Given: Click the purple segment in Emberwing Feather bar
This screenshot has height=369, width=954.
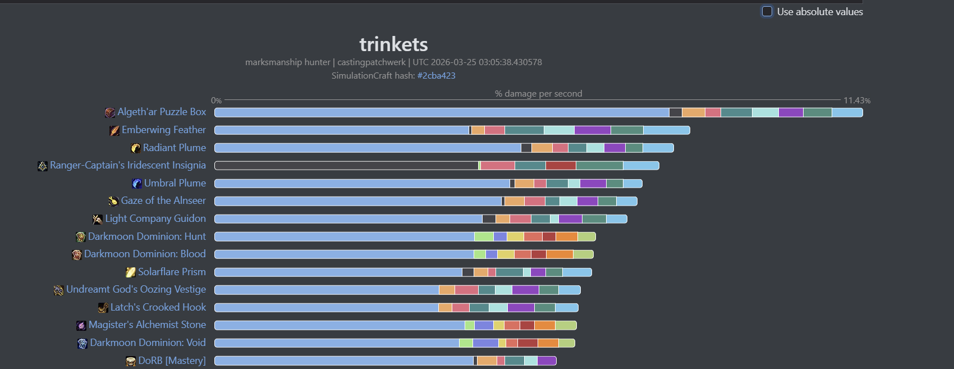Looking at the screenshot, I should coord(593,130).
